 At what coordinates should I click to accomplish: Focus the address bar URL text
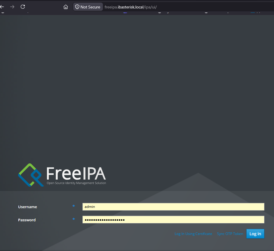tap(131, 7)
